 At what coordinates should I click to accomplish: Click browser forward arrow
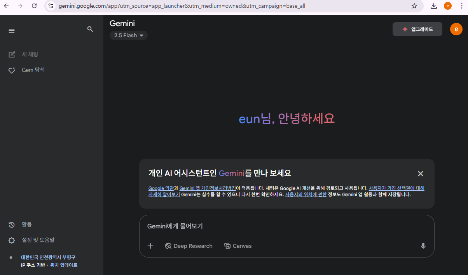(x=20, y=6)
